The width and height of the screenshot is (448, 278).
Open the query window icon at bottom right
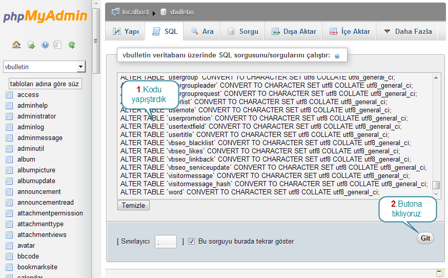[440, 273]
